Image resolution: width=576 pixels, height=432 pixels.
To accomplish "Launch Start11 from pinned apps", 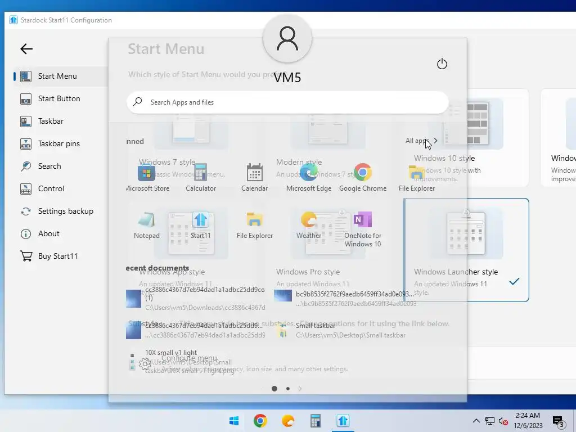I will point(201,225).
